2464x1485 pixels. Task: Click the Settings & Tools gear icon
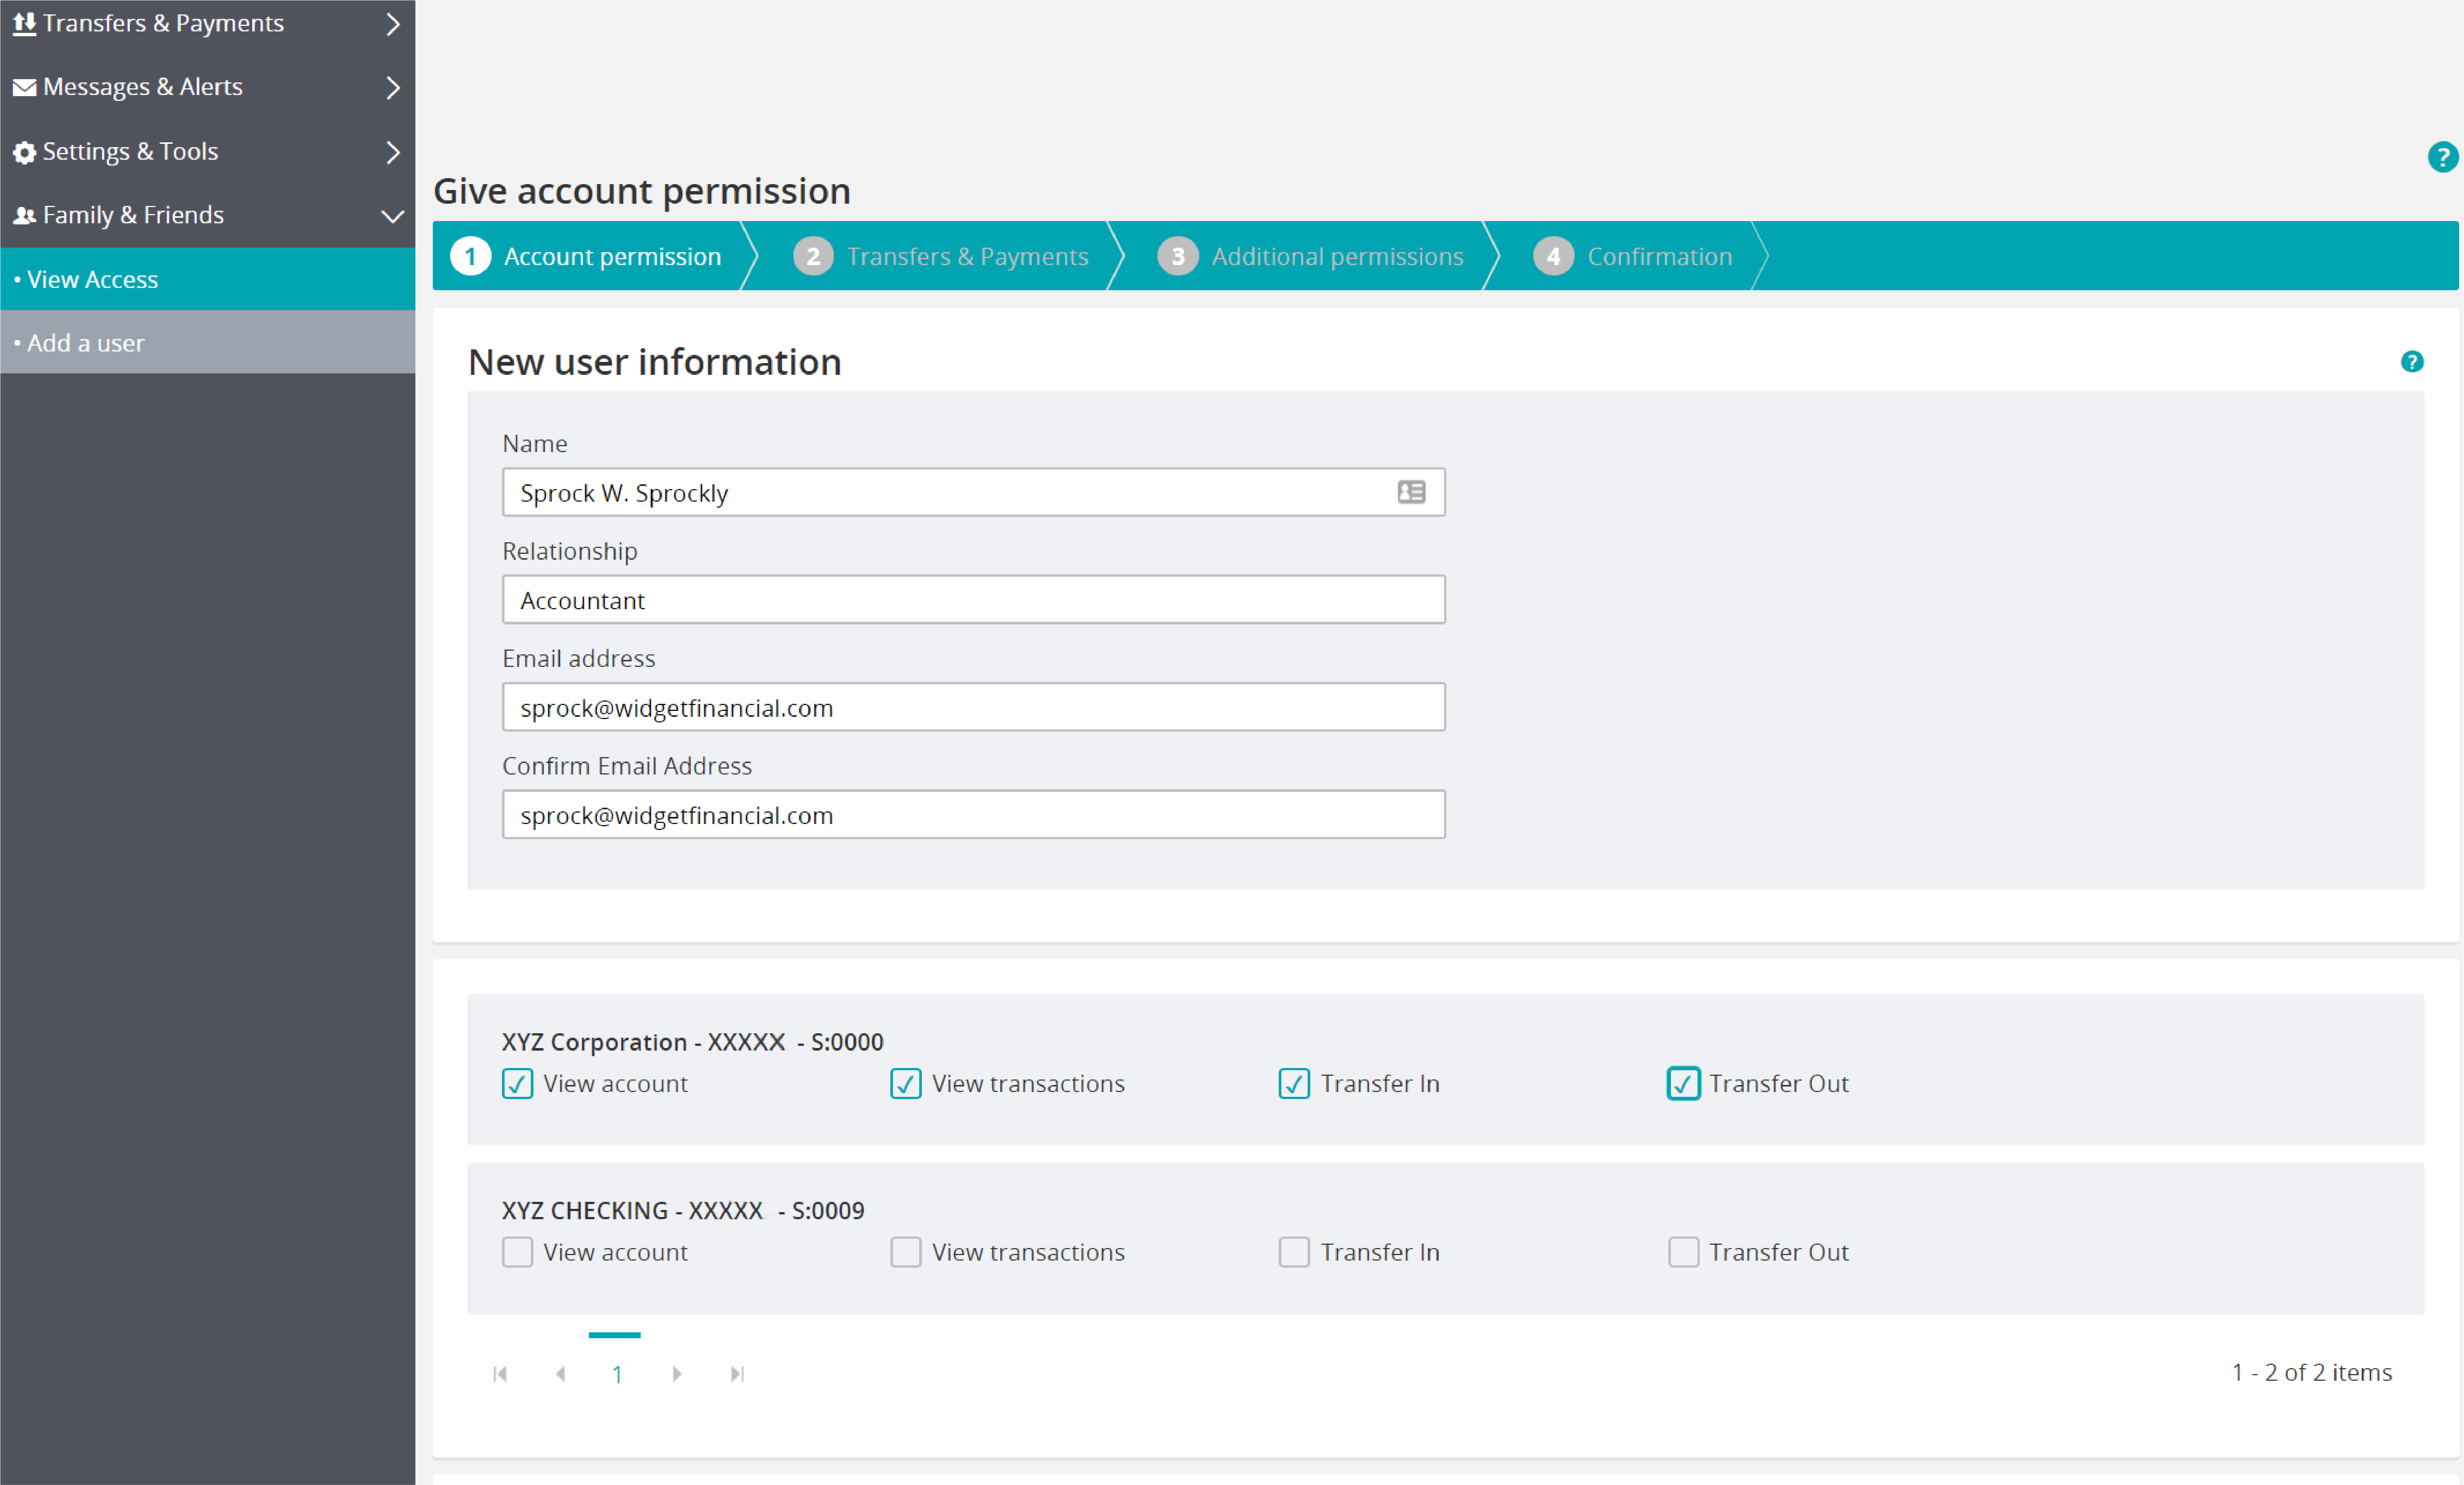(x=24, y=152)
